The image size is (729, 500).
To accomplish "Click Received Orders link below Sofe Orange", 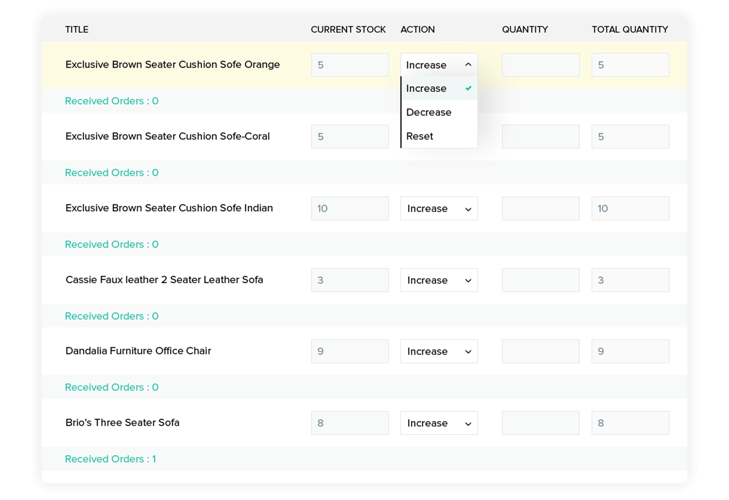I will (x=112, y=101).
